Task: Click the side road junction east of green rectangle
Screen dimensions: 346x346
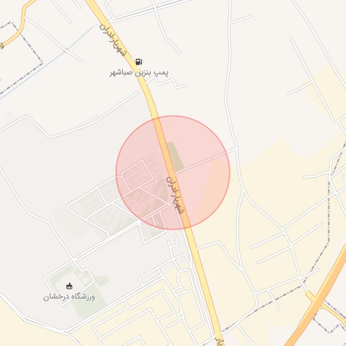Action: [184, 168]
